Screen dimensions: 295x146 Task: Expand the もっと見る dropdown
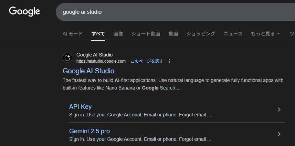[265, 34]
